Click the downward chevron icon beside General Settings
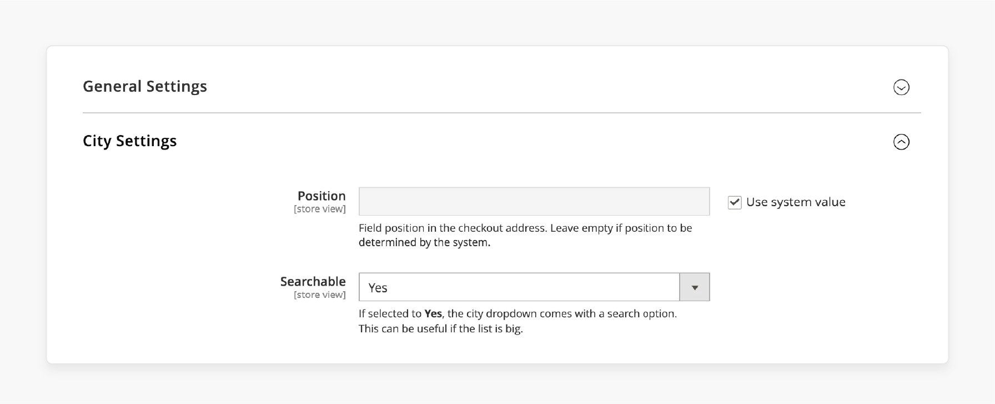Screen dimensions: 995x404 [902, 87]
